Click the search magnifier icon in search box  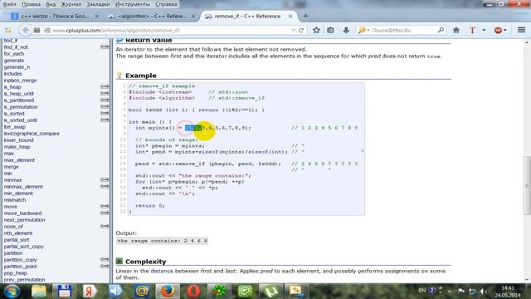point(441,30)
